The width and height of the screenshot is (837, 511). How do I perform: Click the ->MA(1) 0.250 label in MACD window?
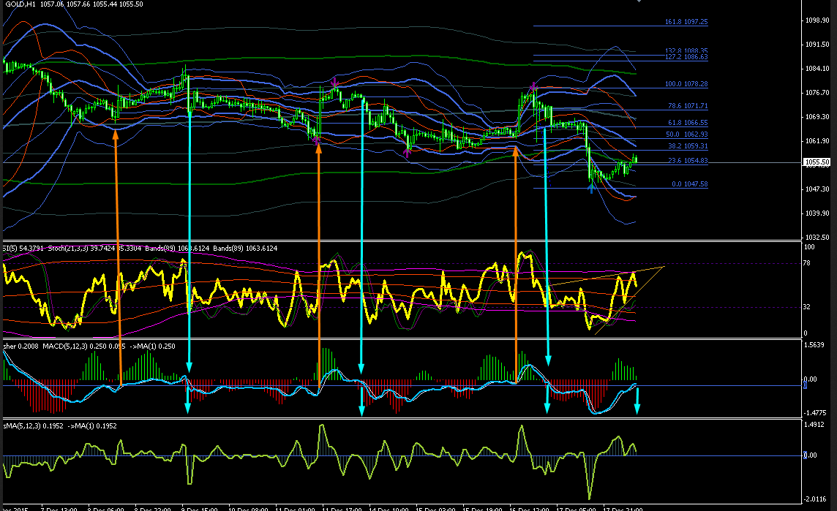point(153,347)
